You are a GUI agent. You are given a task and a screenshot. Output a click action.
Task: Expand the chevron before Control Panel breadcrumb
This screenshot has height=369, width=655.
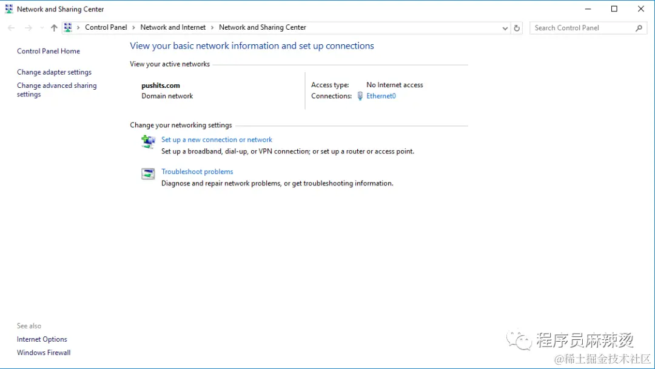click(78, 27)
